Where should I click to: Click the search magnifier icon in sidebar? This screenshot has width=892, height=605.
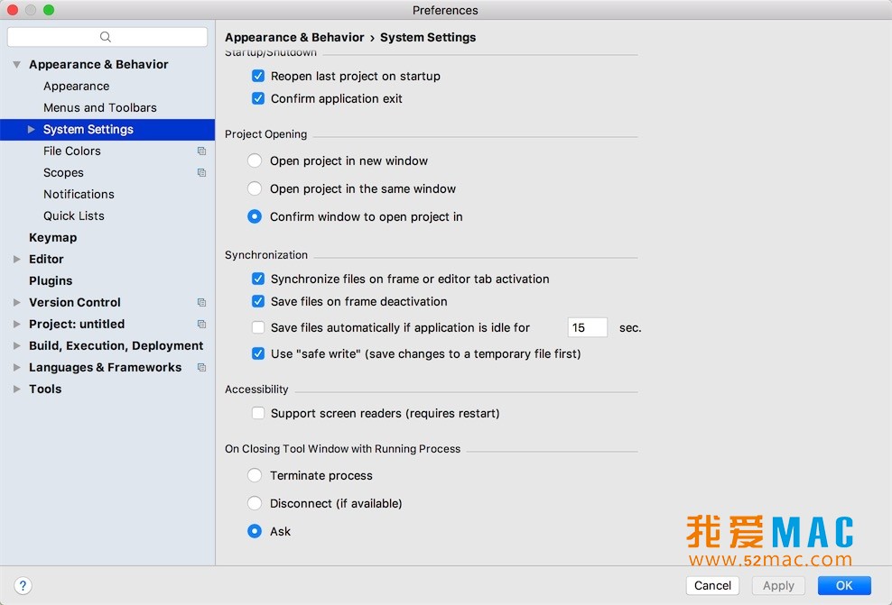coord(106,37)
